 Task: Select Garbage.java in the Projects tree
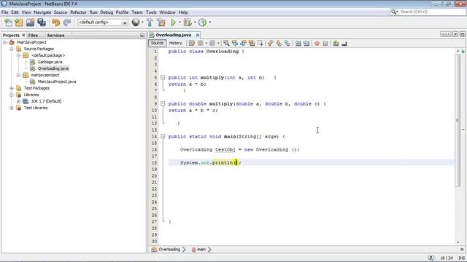pos(50,62)
